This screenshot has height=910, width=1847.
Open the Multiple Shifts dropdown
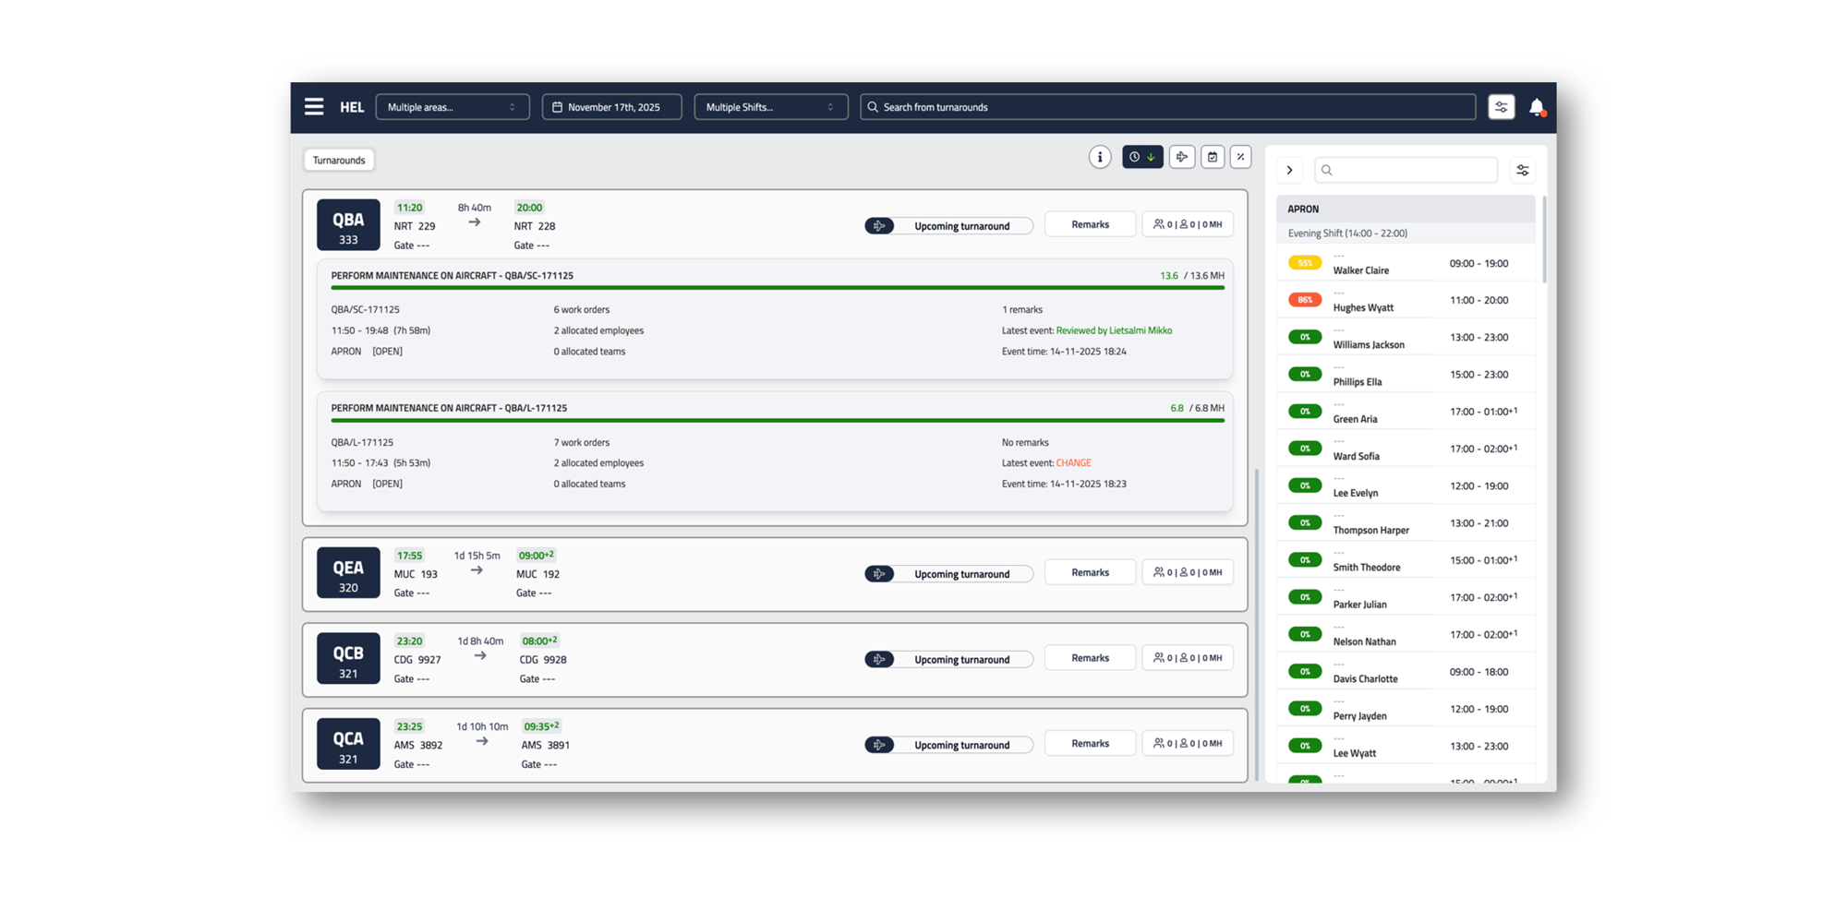770,107
